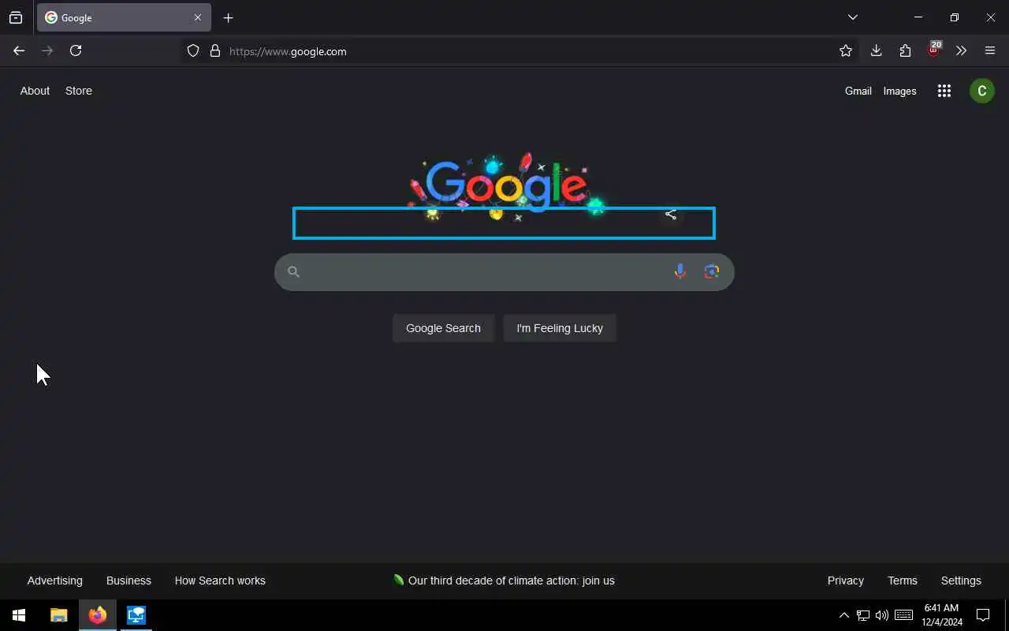Open File Explorer from taskbar
1009x631 pixels.
[x=59, y=615]
